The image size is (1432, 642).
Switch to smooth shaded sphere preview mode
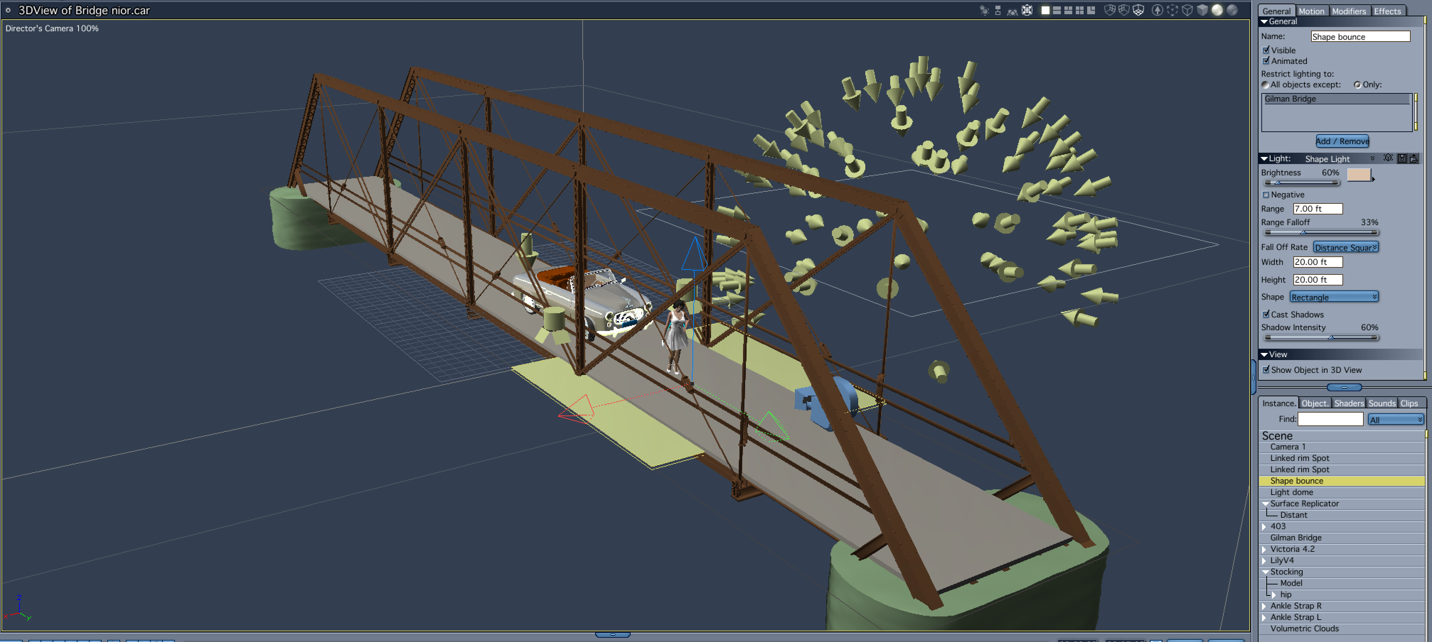tap(1217, 10)
